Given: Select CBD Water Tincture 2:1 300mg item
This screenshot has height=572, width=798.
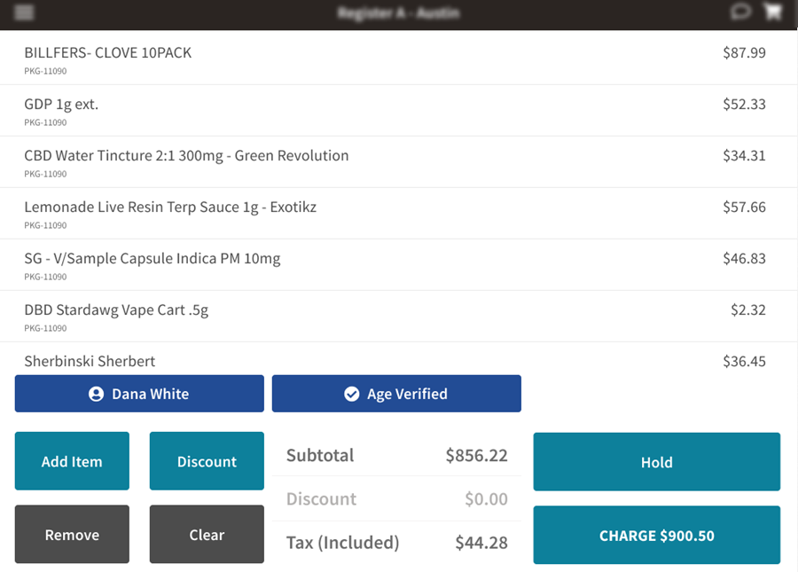Looking at the screenshot, I should (398, 161).
